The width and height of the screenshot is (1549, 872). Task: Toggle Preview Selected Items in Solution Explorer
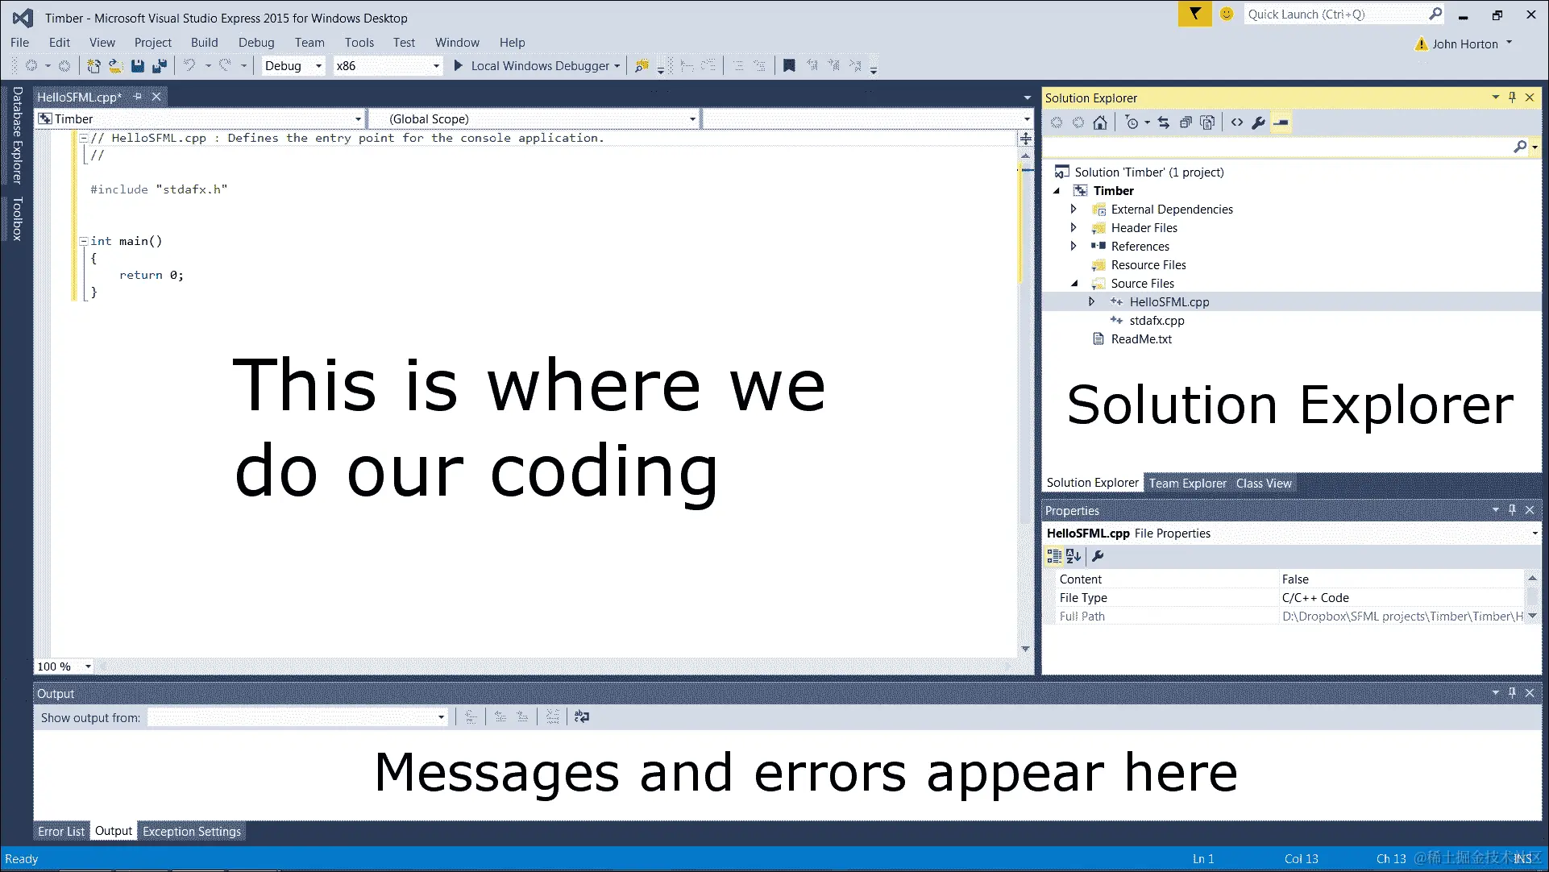click(x=1281, y=122)
